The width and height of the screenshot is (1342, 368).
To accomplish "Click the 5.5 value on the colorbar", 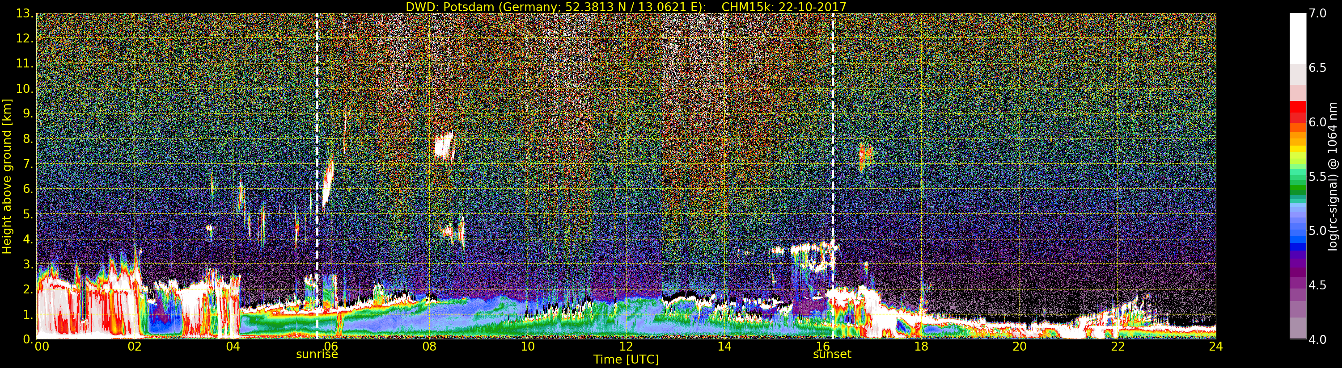I will tap(1318, 176).
